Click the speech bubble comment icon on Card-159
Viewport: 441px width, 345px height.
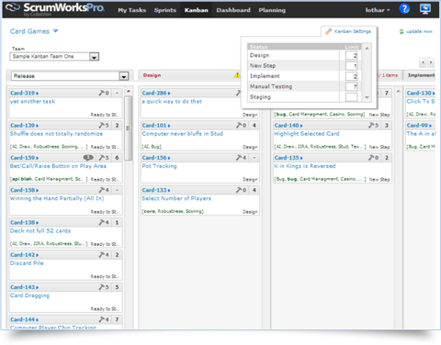pyautogui.click(x=88, y=158)
